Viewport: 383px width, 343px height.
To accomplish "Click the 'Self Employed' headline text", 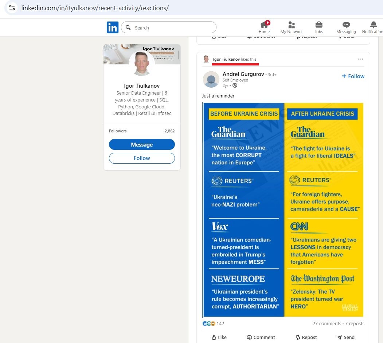I will (235, 80).
